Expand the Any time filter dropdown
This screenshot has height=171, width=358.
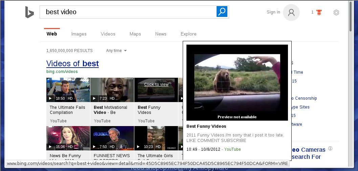click(116, 51)
